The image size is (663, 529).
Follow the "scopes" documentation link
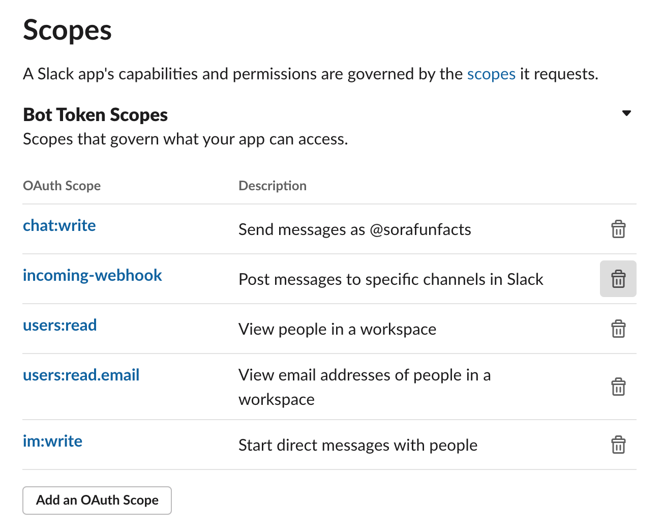pyautogui.click(x=491, y=74)
